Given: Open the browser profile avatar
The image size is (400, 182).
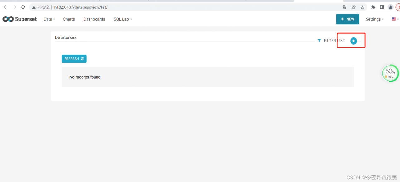Looking at the screenshot, I should (x=391, y=7).
